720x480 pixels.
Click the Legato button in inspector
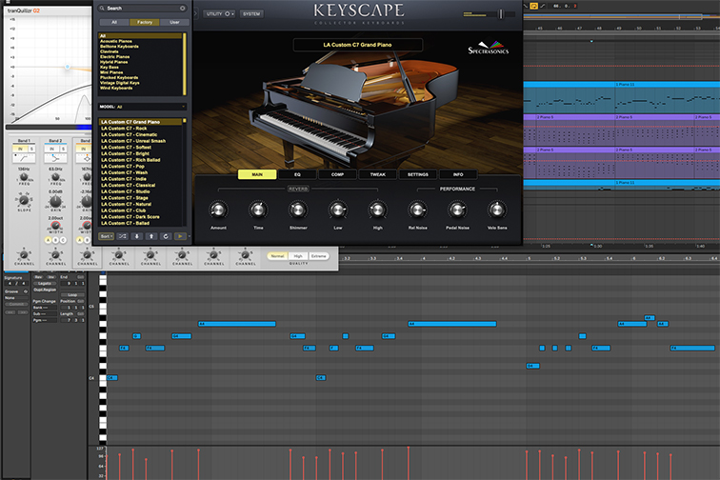pyautogui.click(x=45, y=284)
